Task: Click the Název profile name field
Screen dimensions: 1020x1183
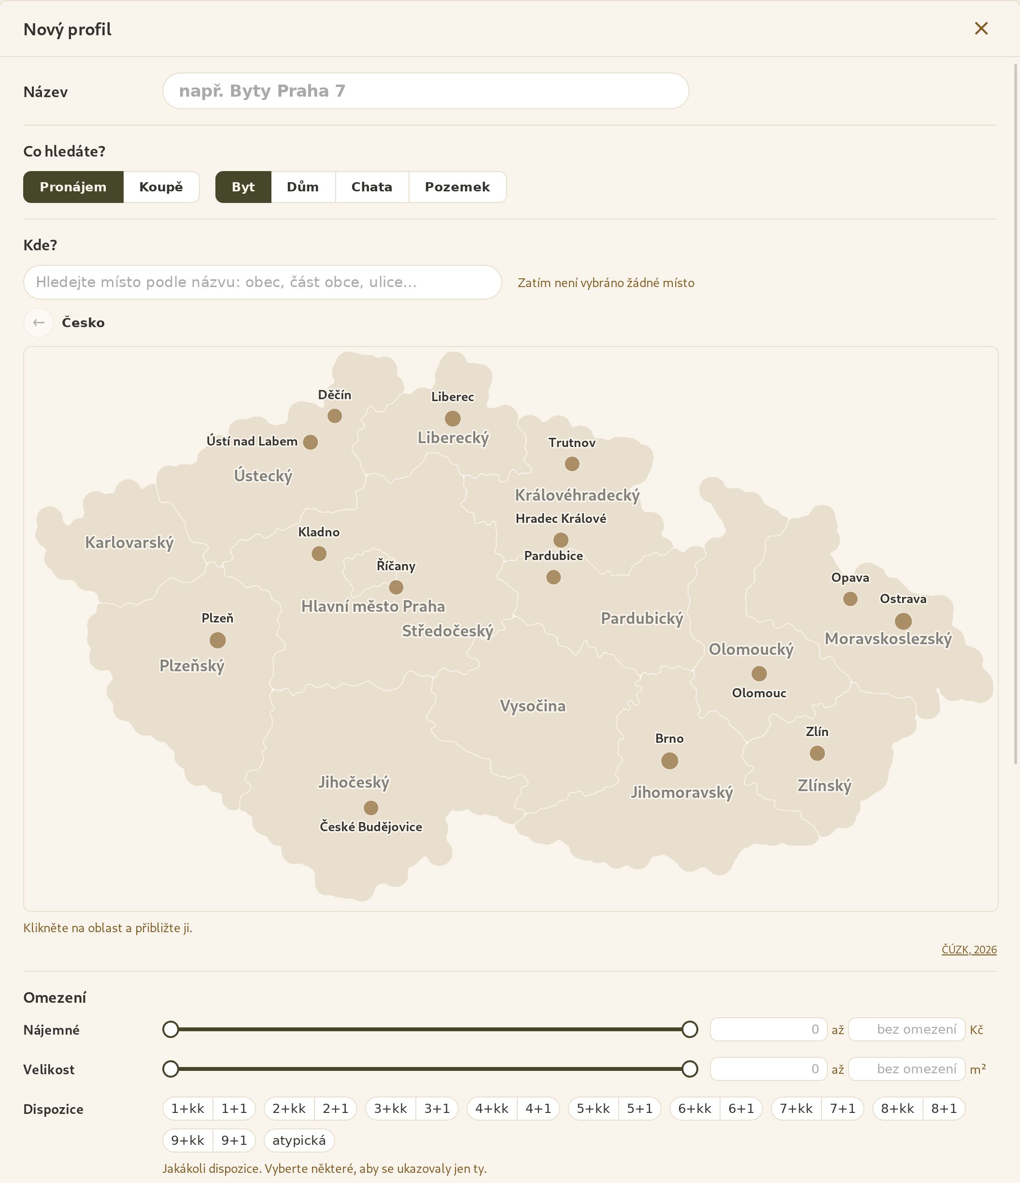Action: (x=425, y=91)
